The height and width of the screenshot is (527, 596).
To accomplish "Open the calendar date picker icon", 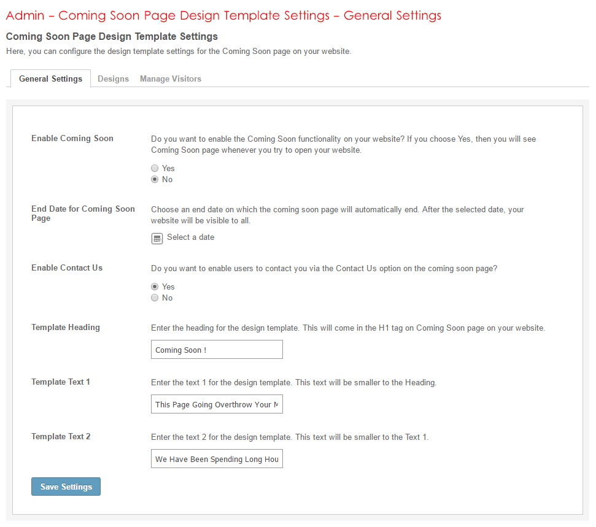I will 157,238.
